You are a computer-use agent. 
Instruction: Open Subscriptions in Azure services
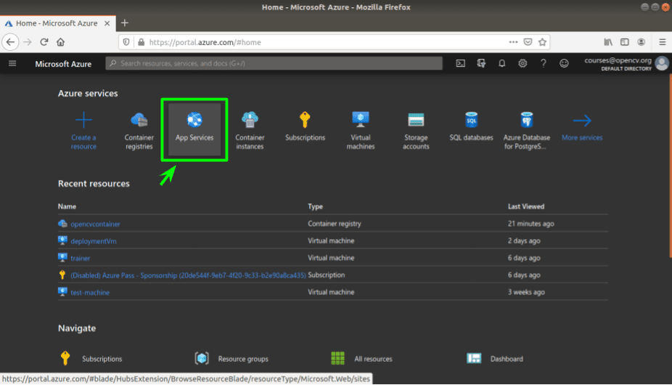coord(305,126)
